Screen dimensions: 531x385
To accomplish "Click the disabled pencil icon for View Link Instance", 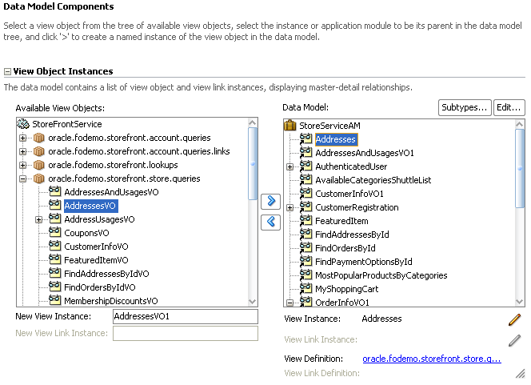I will click(x=514, y=340).
